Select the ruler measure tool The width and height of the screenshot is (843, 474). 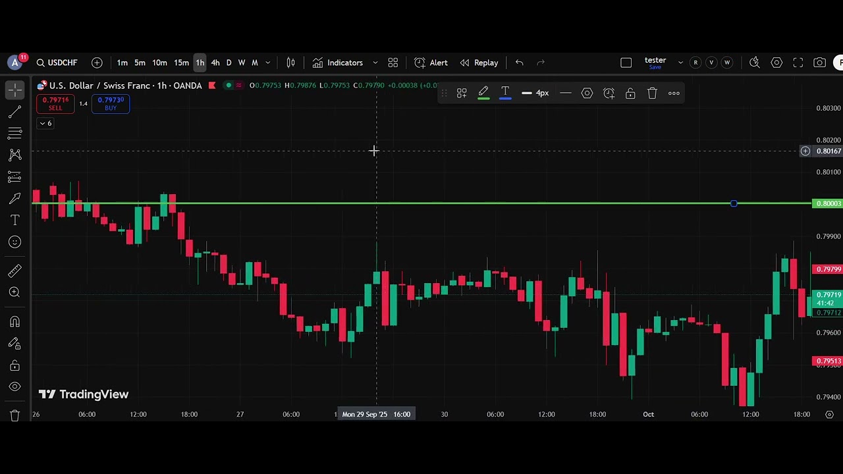click(14, 271)
